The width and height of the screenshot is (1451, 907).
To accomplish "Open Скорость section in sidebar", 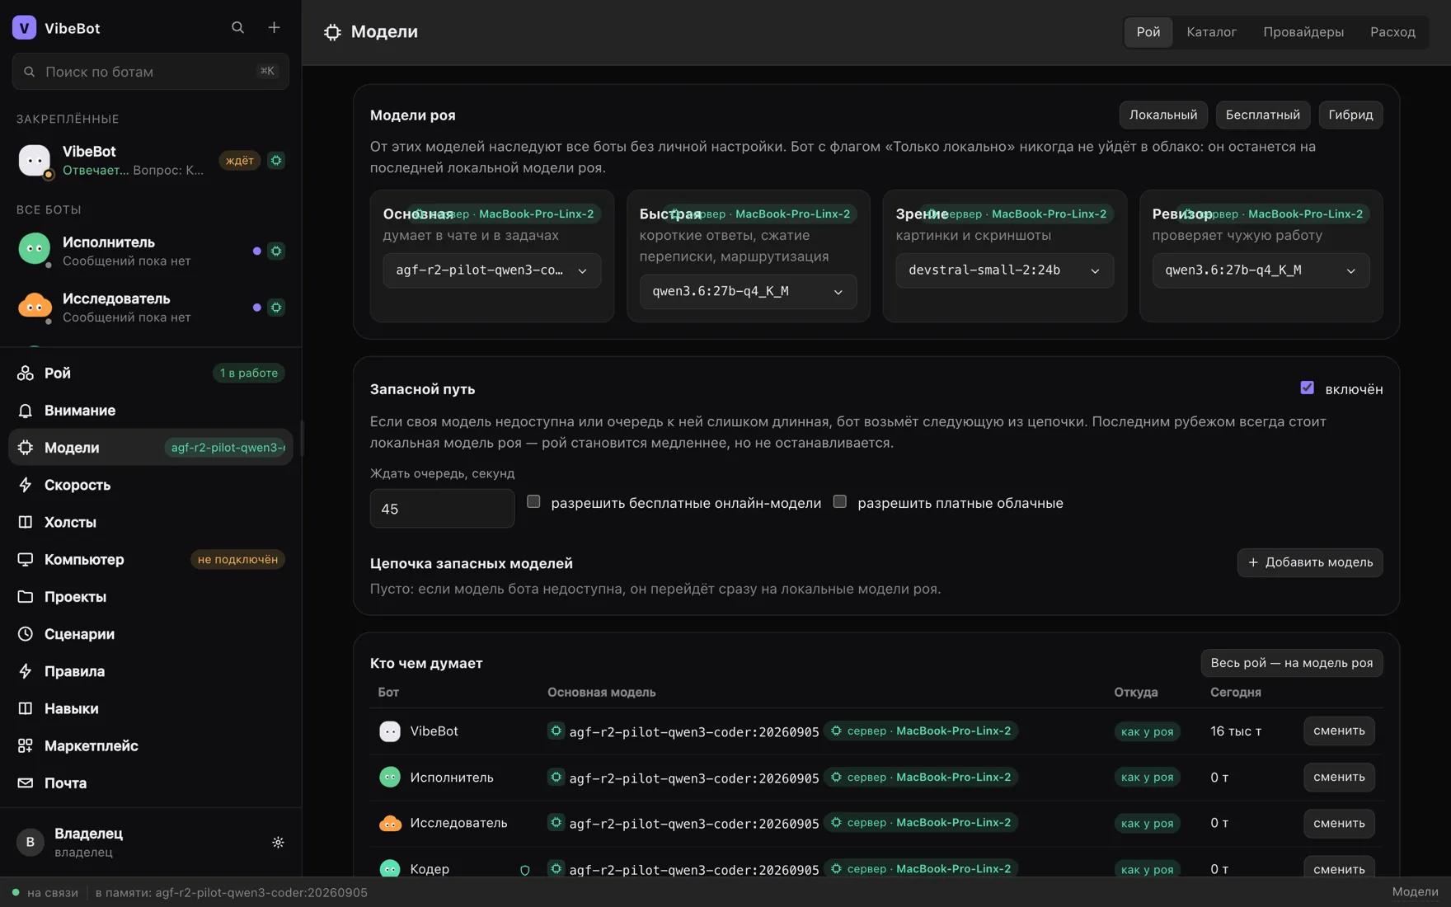I will (x=151, y=485).
